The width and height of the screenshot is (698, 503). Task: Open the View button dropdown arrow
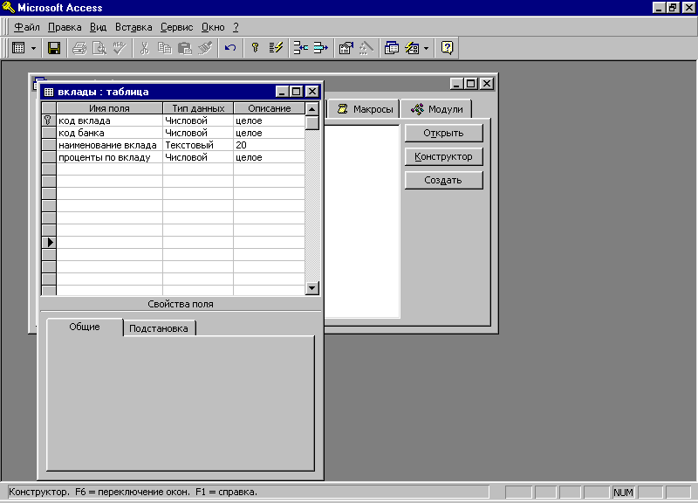[x=33, y=48]
